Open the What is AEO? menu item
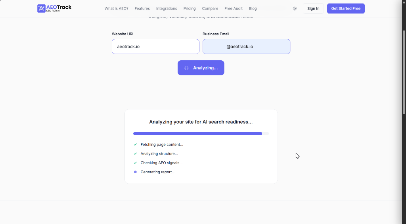406x224 pixels. click(116, 9)
